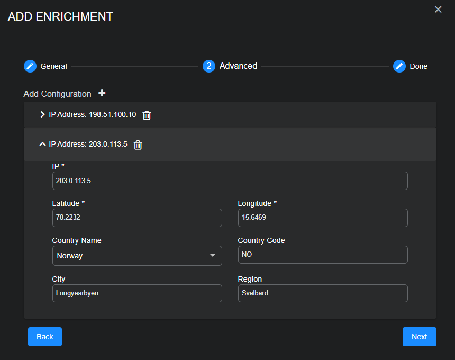The width and height of the screenshot is (455, 360).
Task: Click the City field containing Longyearbyen
Action: 137,293
